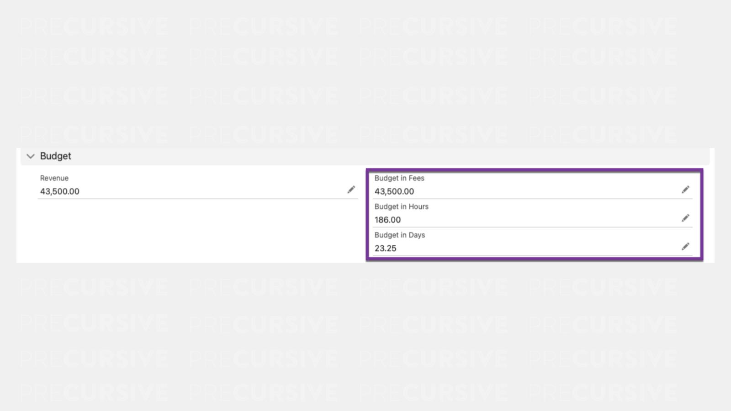731x411 pixels.
Task: Click the Revenue field value 43,500.00
Action: 59,191
